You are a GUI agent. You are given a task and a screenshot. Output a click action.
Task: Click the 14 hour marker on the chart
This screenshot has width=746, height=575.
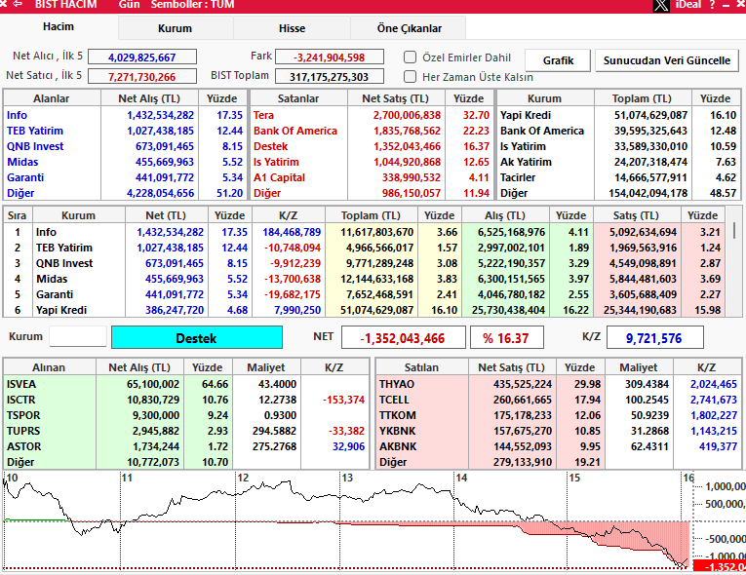coord(461,478)
